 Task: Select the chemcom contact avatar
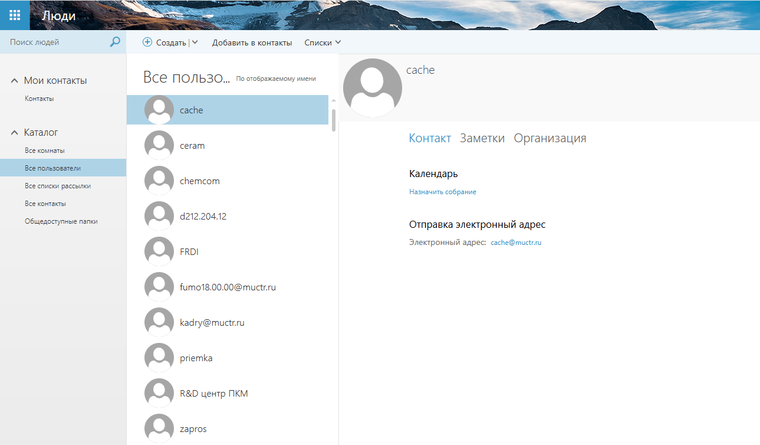point(159,181)
